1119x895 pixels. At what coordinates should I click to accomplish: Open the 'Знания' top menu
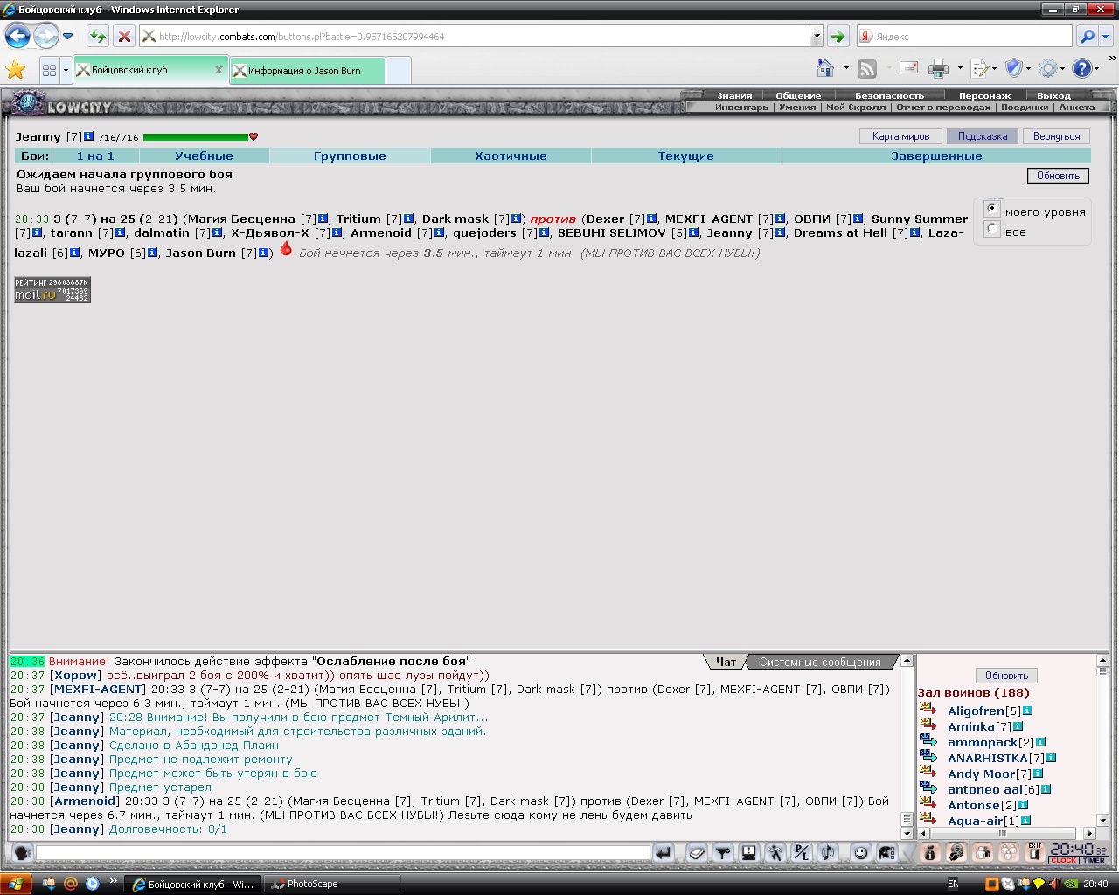pos(734,95)
